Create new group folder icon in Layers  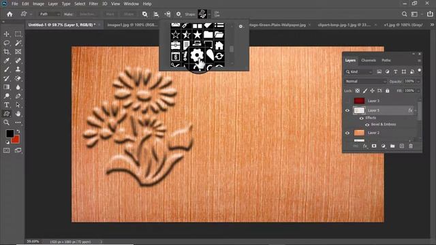tap(392, 146)
